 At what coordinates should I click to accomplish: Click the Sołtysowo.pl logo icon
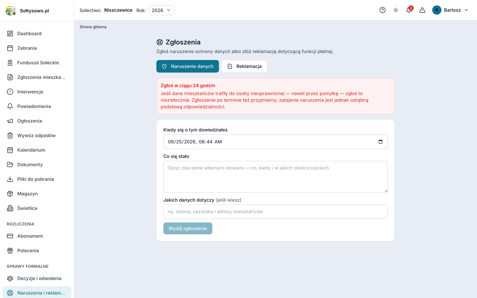pyautogui.click(x=11, y=11)
